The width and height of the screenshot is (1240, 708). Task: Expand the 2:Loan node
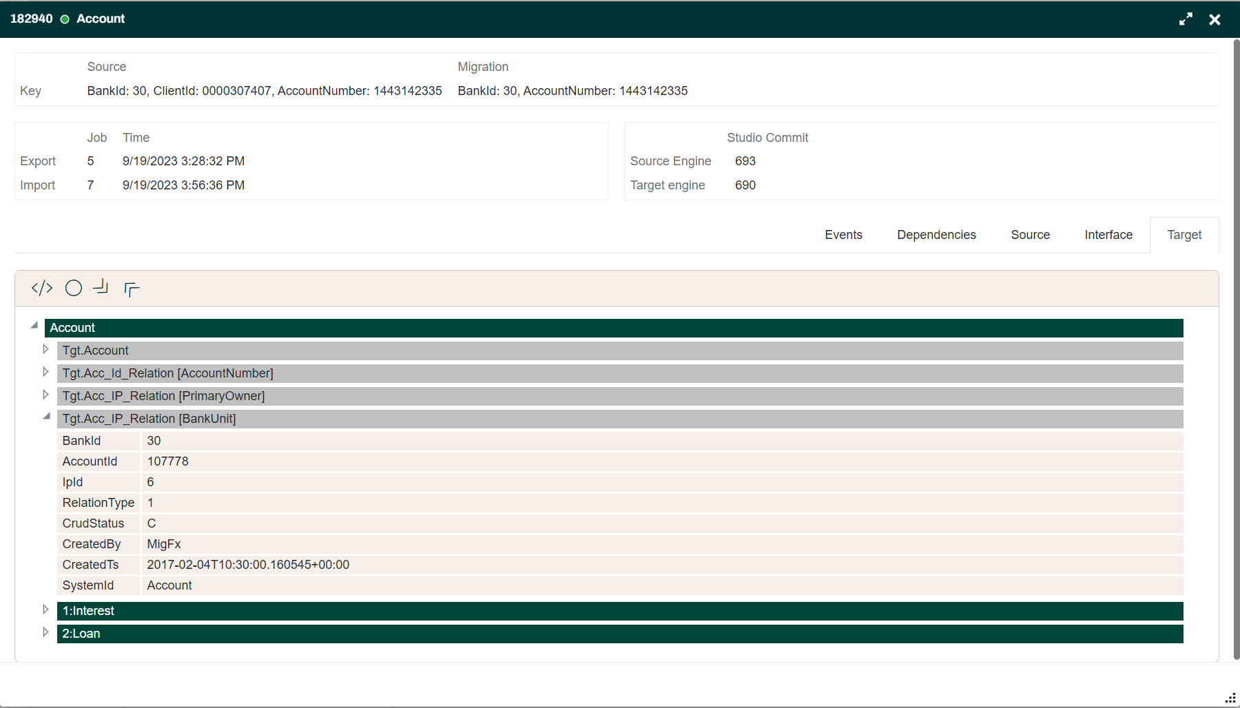[x=45, y=632]
